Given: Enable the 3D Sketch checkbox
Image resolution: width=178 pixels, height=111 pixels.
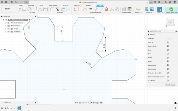Looking at the screenshot, I should [x=168, y=80].
